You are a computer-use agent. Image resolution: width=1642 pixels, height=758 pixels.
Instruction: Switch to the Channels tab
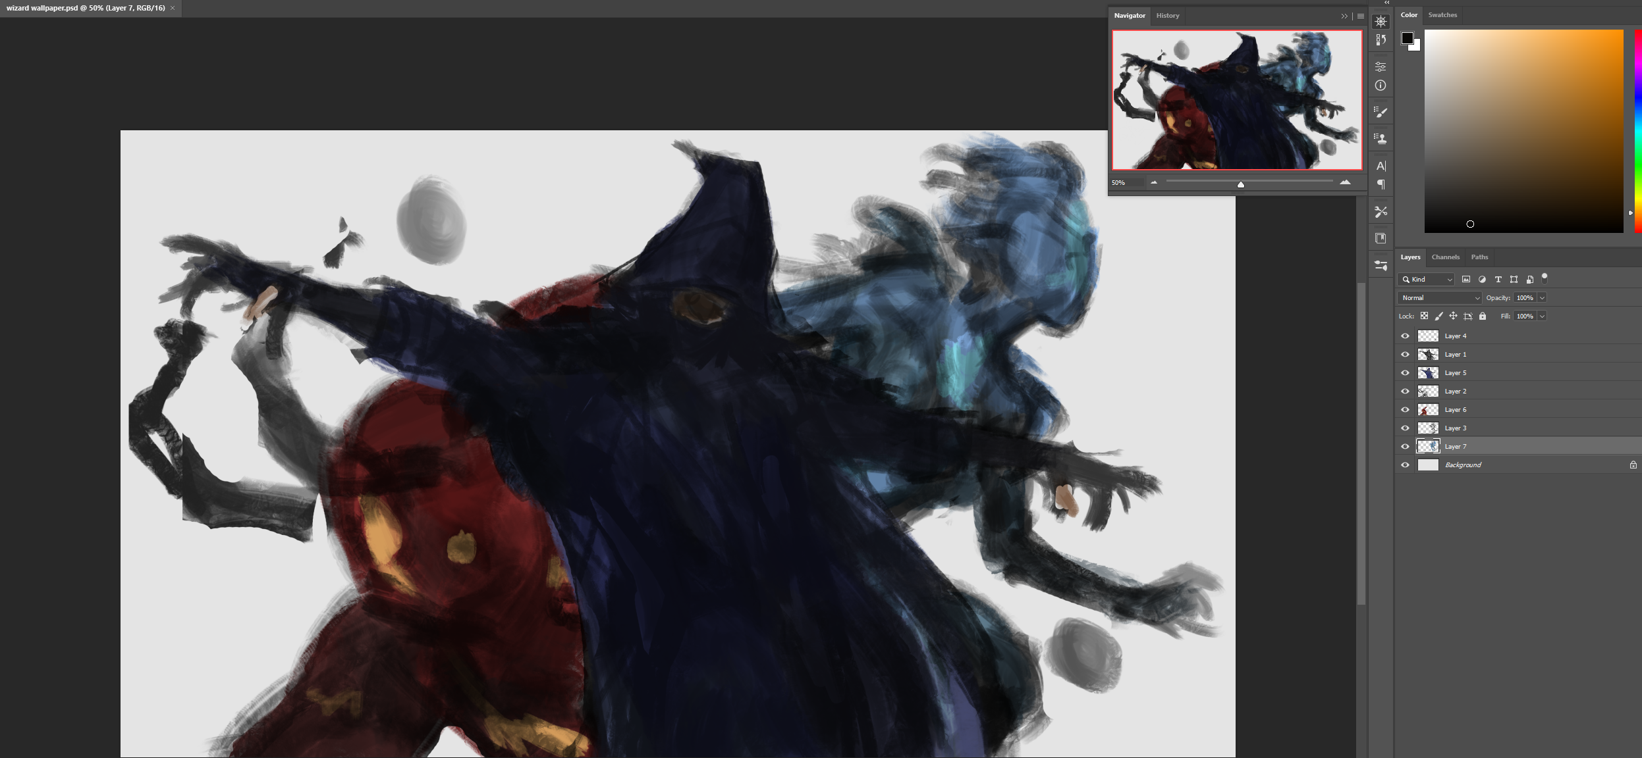(x=1445, y=257)
